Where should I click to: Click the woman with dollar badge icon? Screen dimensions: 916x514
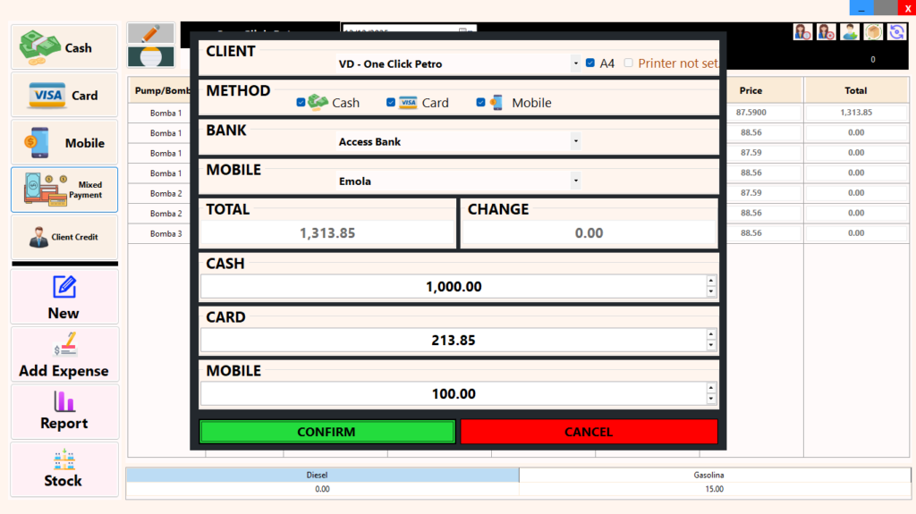coord(802,31)
